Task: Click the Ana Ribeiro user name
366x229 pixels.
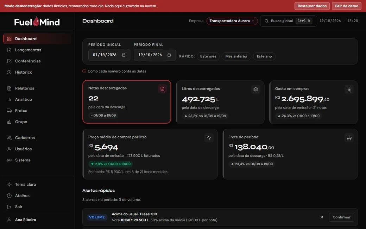Action: point(26,220)
